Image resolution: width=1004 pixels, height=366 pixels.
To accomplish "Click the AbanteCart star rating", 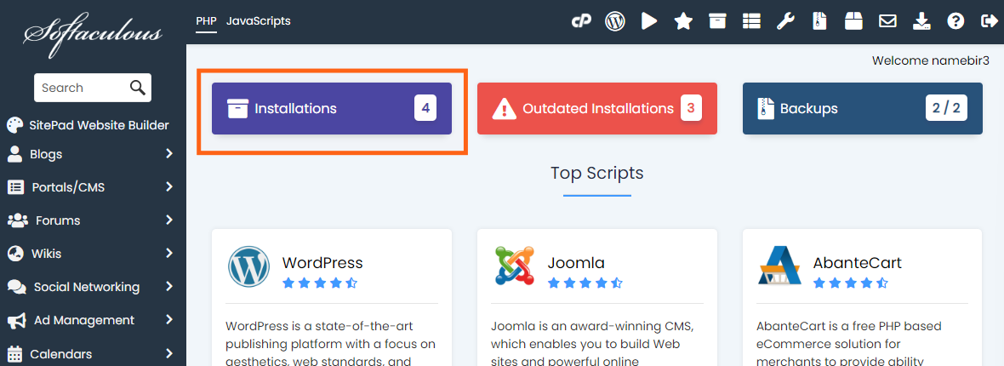I will click(851, 283).
